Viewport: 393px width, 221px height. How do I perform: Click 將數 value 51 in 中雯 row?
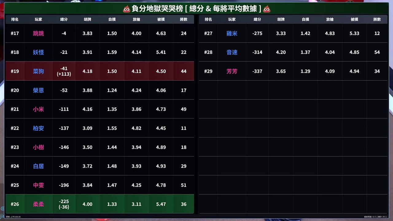tap(184, 185)
